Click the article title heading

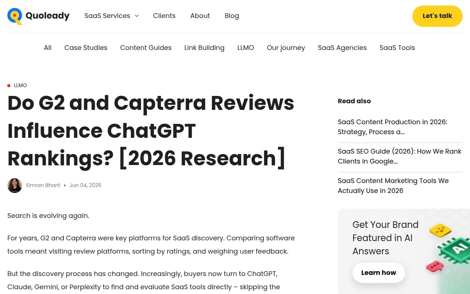pos(151,130)
